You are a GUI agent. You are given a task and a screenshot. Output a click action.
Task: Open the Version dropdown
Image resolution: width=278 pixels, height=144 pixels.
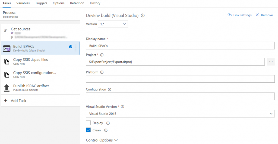click(x=113, y=24)
